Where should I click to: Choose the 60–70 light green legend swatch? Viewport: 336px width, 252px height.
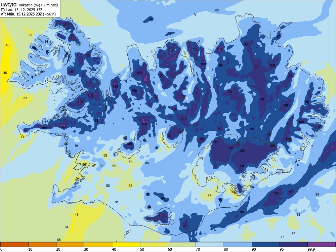182,245
